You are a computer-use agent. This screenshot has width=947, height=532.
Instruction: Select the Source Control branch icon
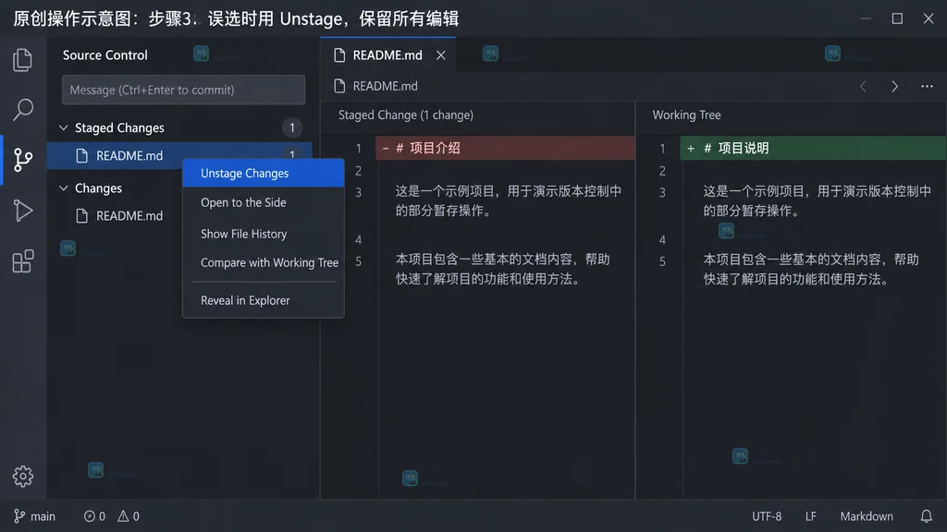point(23,160)
